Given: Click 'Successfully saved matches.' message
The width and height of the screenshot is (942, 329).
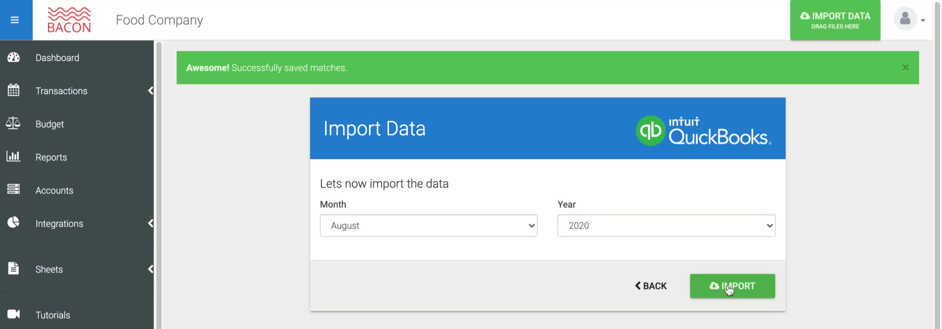Looking at the screenshot, I should click(289, 68).
